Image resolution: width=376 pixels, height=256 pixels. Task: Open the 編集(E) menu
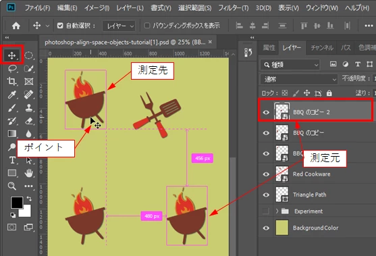click(67, 8)
